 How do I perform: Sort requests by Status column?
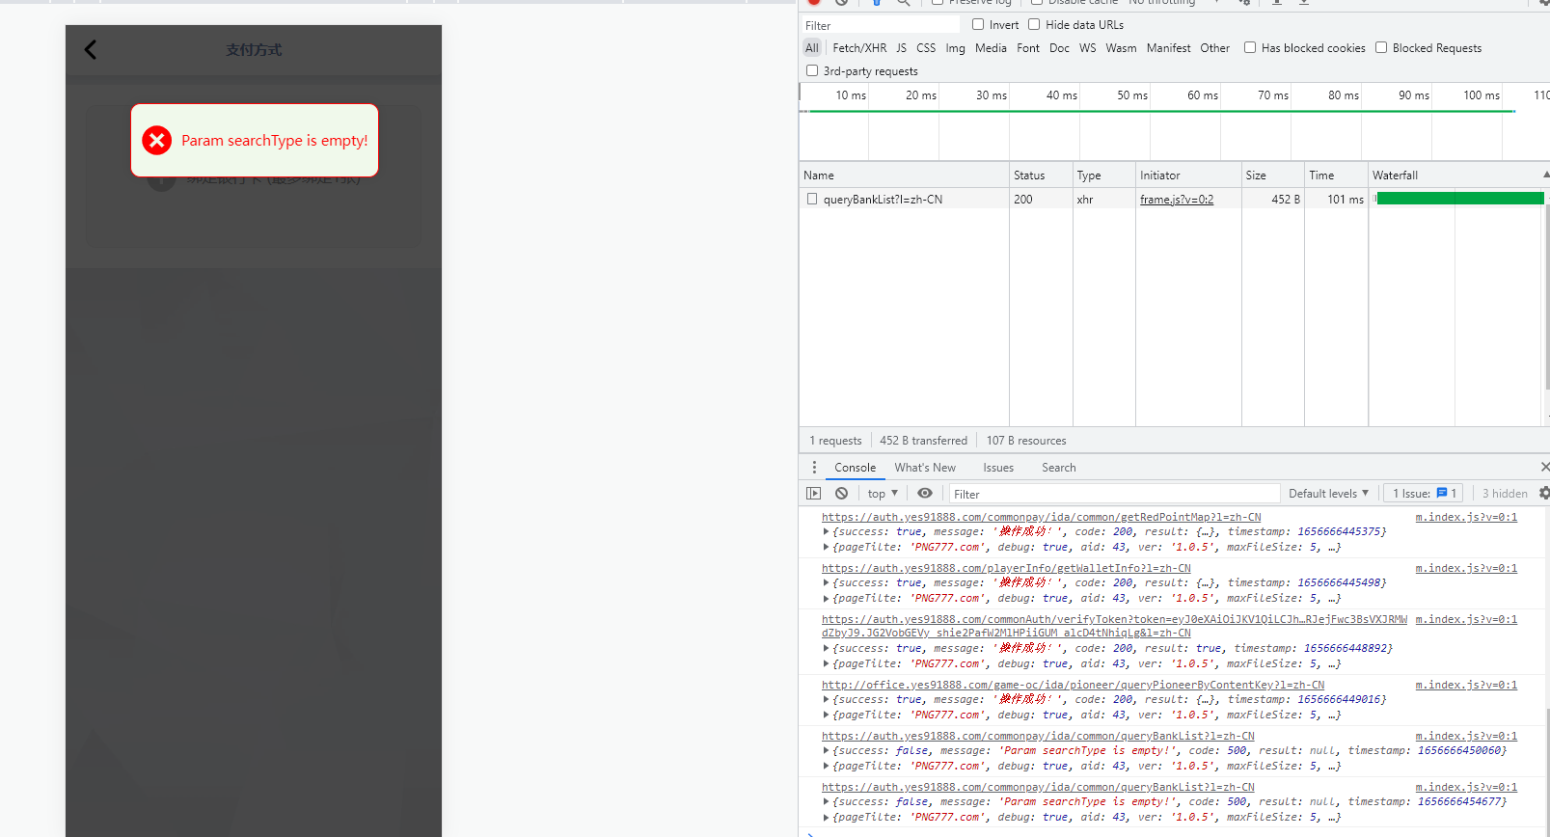pos(1041,175)
